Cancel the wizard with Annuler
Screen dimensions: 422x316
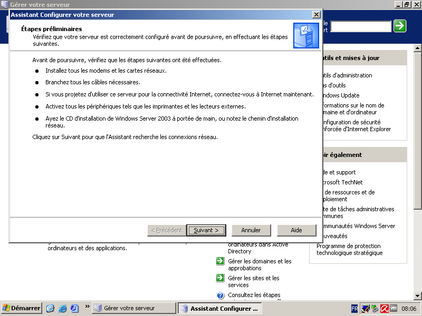pos(251,230)
